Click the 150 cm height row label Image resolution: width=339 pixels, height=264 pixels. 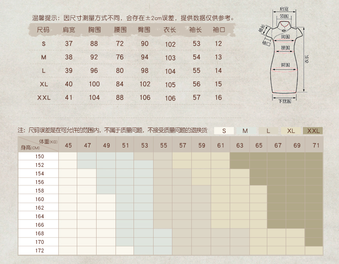[39, 157]
